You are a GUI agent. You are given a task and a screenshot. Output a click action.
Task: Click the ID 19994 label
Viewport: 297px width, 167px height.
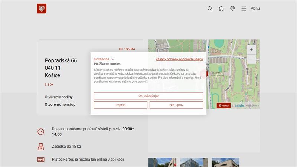pos(127,49)
